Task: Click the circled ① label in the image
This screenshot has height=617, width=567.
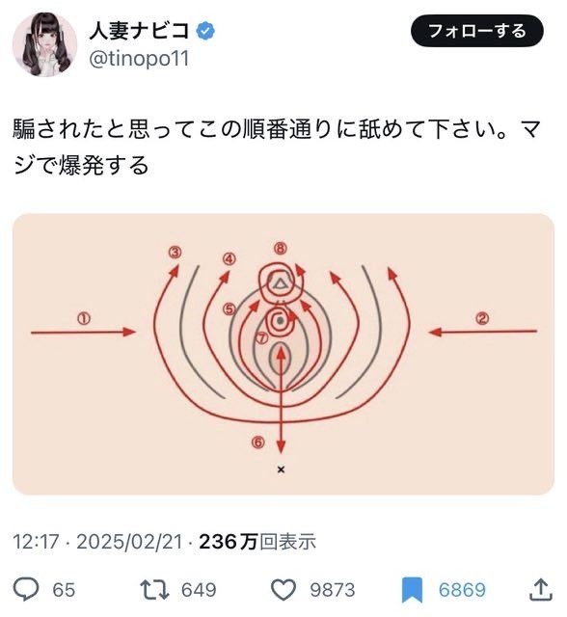Action: 84,318
